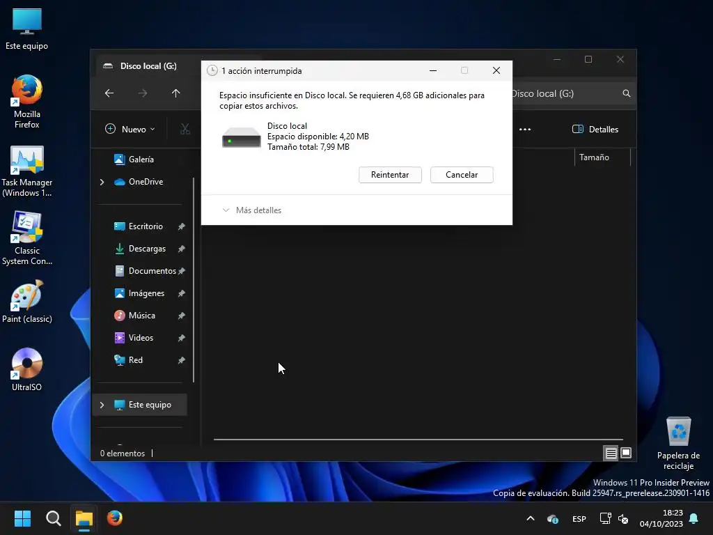Unpin Escritorio via its pin icon
The height and width of the screenshot is (535, 713).
182,226
